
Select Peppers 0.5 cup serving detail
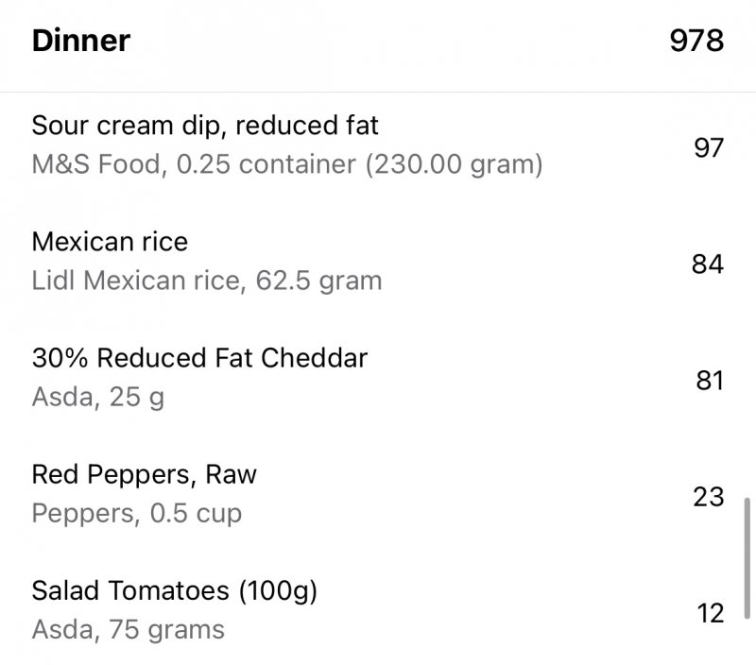(x=136, y=514)
